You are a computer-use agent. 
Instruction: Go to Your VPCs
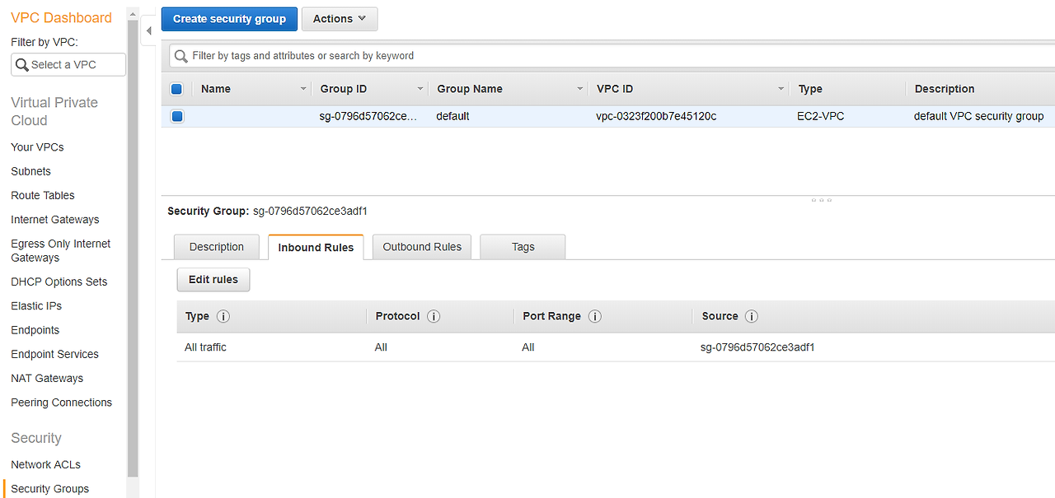tap(37, 147)
